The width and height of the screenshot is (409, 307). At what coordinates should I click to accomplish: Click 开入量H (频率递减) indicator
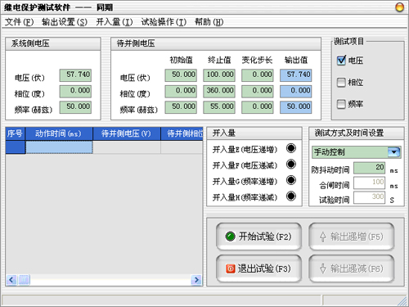(x=291, y=196)
